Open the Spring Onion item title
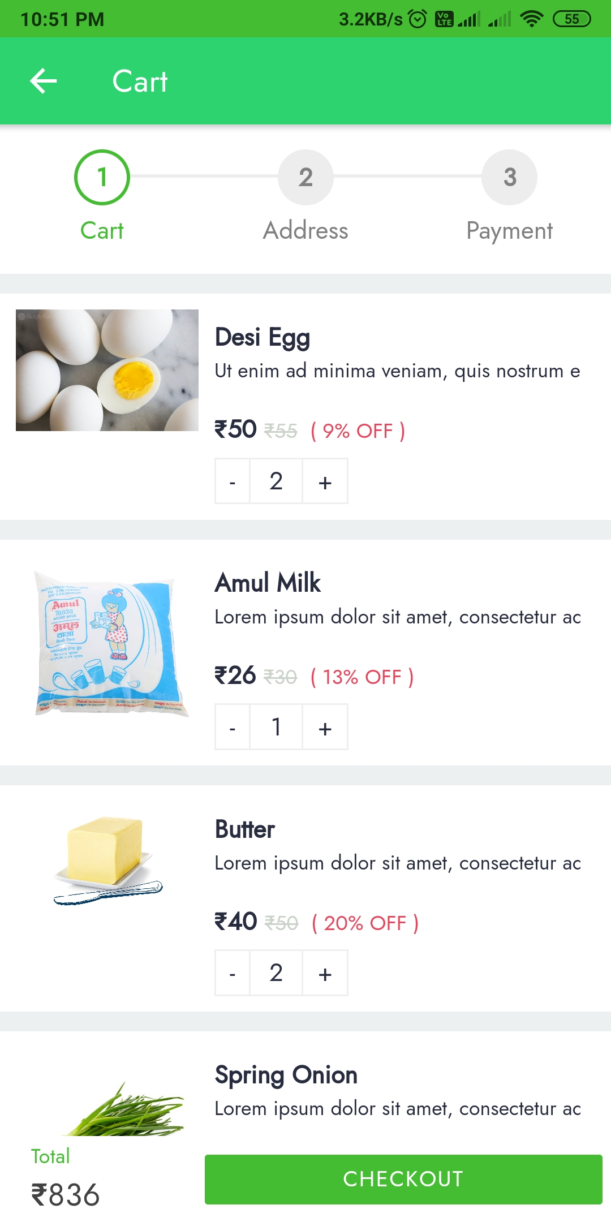The height and width of the screenshot is (1222, 611). pos(286,1075)
